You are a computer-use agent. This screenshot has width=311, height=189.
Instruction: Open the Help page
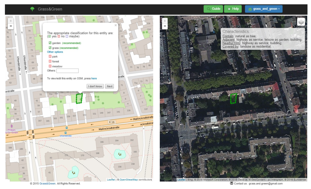[x=233, y=9]
